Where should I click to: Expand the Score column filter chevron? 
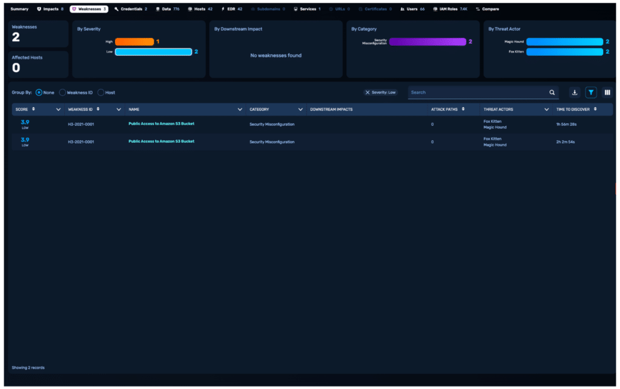58,110
